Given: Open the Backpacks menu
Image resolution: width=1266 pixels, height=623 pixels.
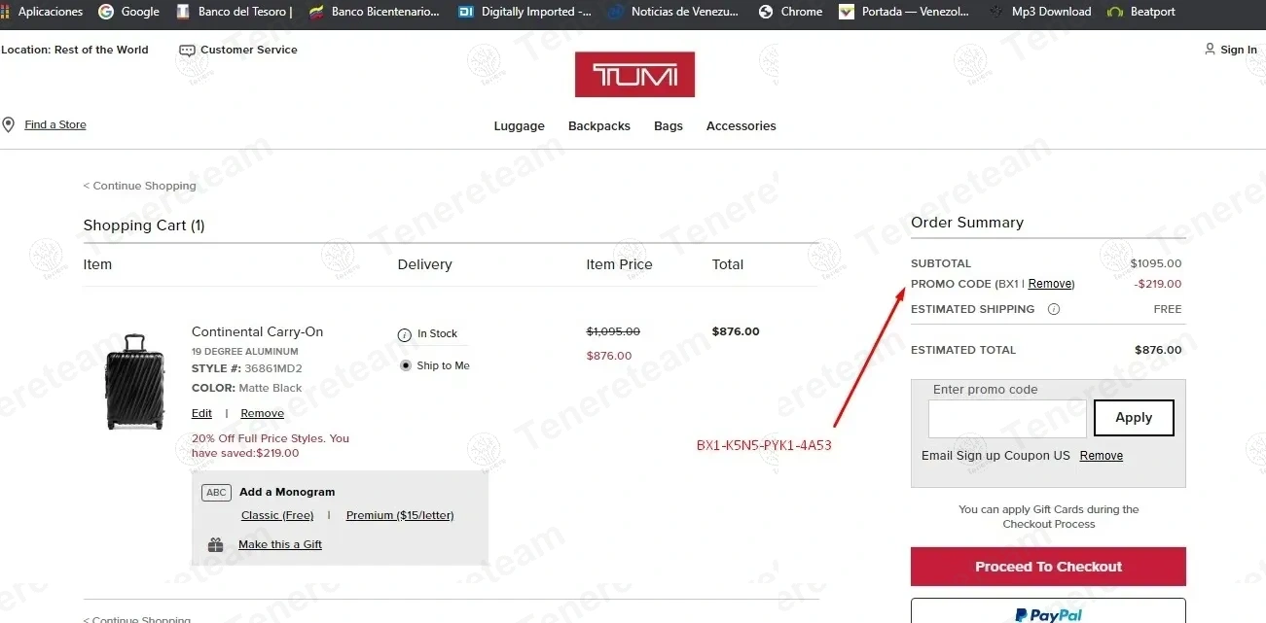Looking at the screenshot, I should (x=598, y=126).
